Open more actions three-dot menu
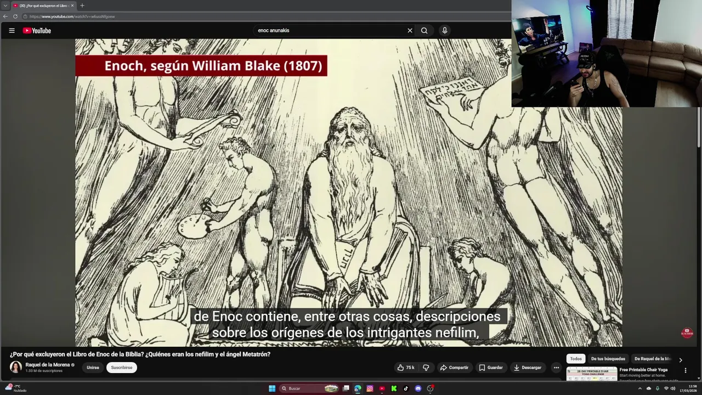The image size is (702, 395). click(x=556, y=368)
